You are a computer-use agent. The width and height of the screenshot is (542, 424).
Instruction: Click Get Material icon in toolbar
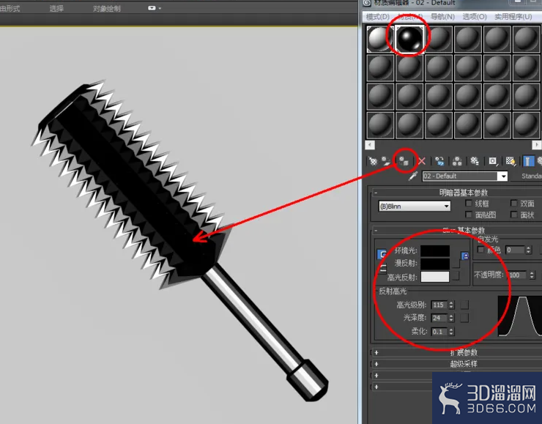(x=373, y=161)
